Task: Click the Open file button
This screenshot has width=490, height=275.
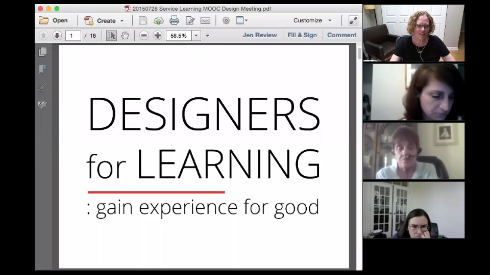Action: (54, 21)
